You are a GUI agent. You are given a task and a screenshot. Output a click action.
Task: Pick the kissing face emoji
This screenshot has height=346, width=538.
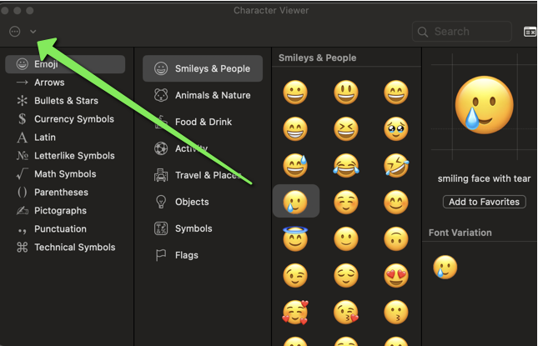(x=396, y=312)
